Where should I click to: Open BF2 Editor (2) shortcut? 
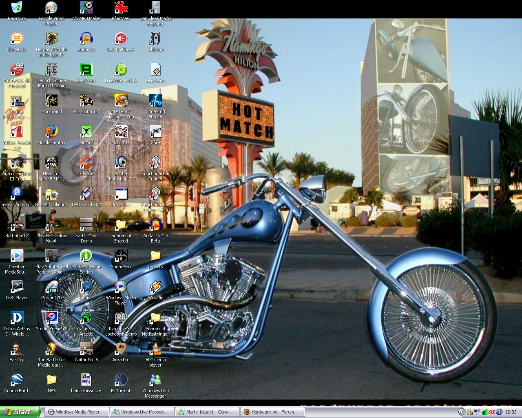pos(86,104)
